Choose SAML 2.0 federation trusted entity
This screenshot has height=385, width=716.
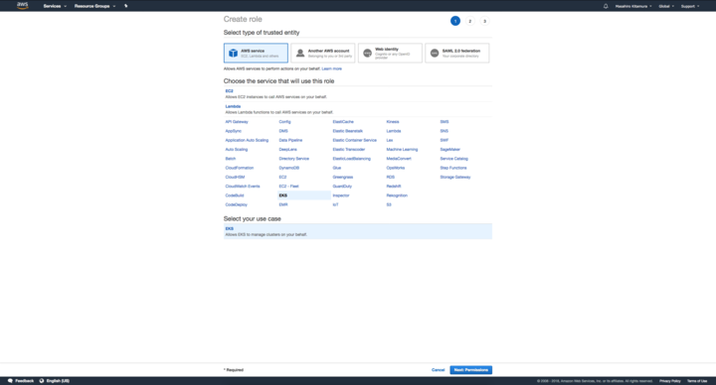tap(457, 53)
